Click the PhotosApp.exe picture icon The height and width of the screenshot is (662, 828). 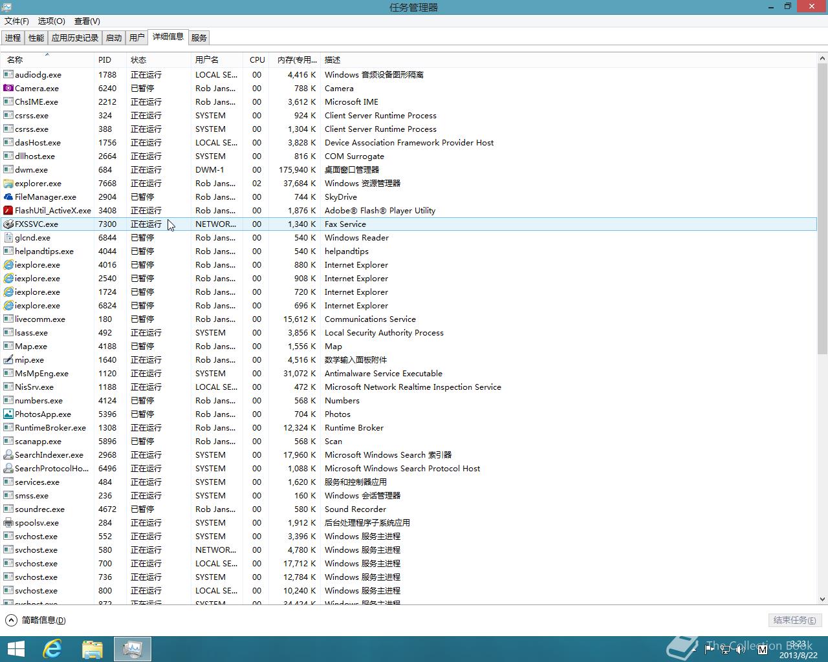click(8, 414)
